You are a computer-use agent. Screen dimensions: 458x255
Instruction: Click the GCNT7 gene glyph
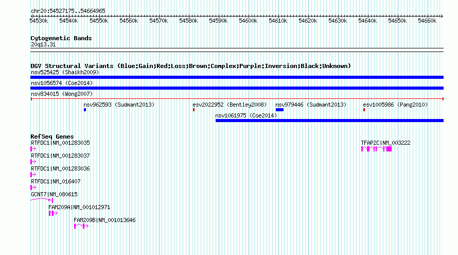click(x=42, y=200)
